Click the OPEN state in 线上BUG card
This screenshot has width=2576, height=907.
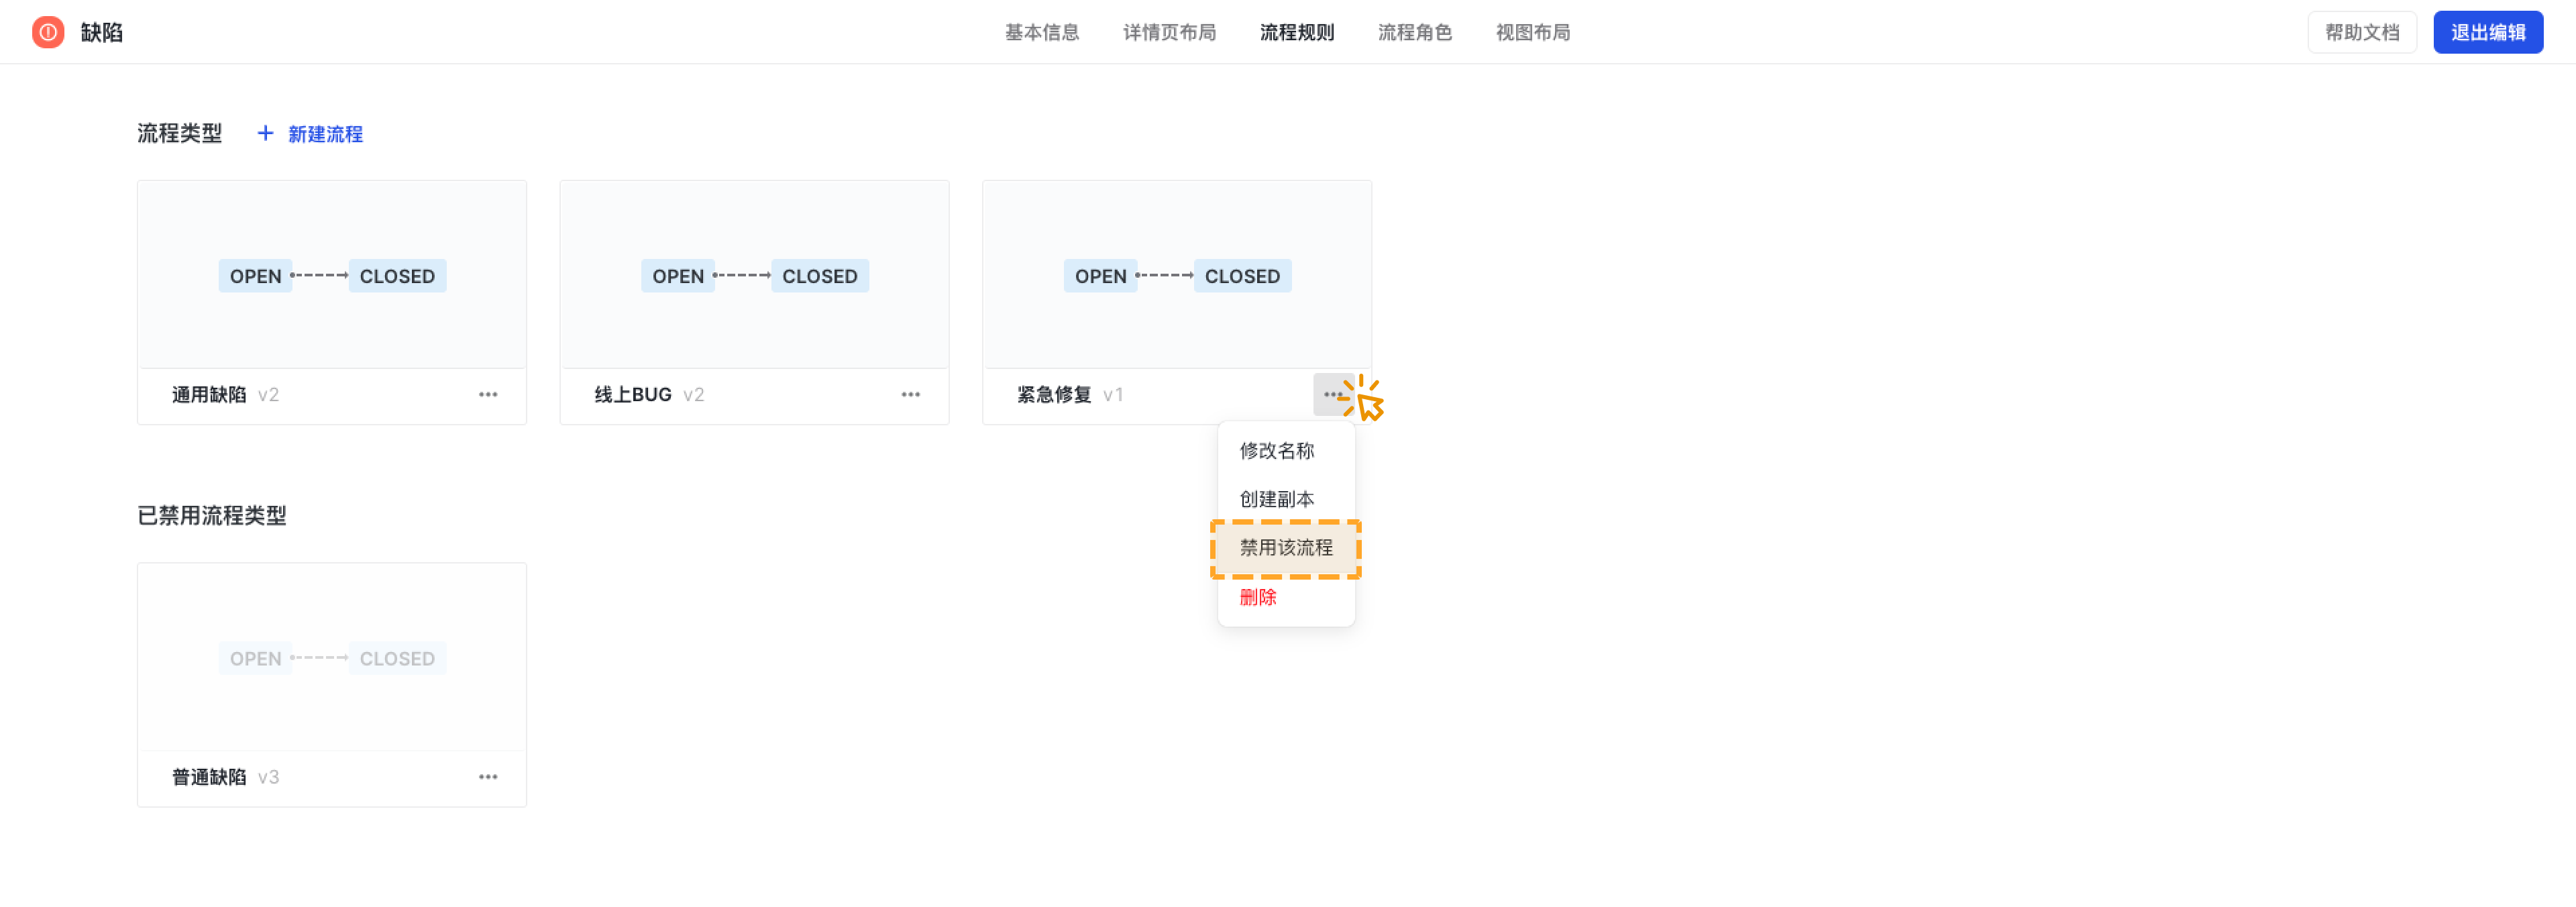point(678,276)
